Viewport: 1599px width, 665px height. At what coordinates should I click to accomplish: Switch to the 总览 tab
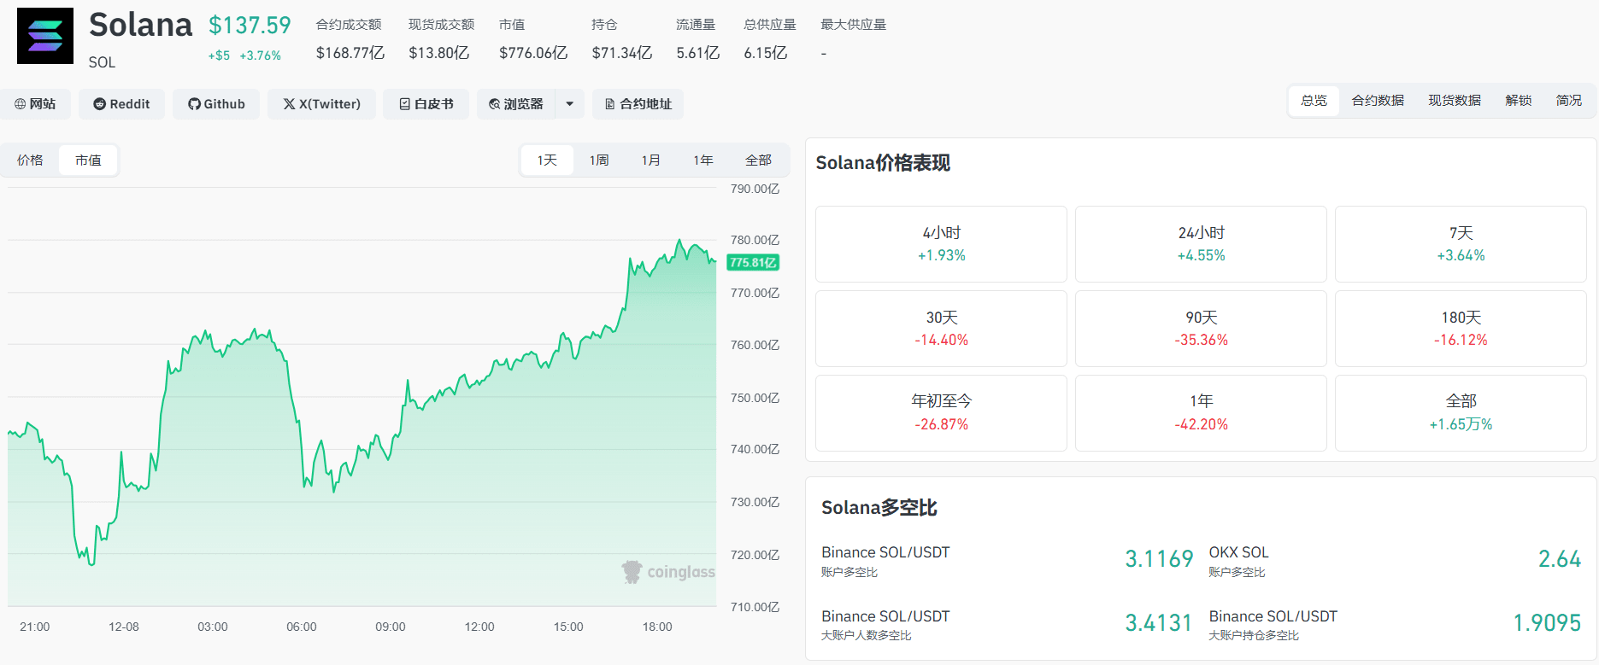click(x=1314, y=101)
